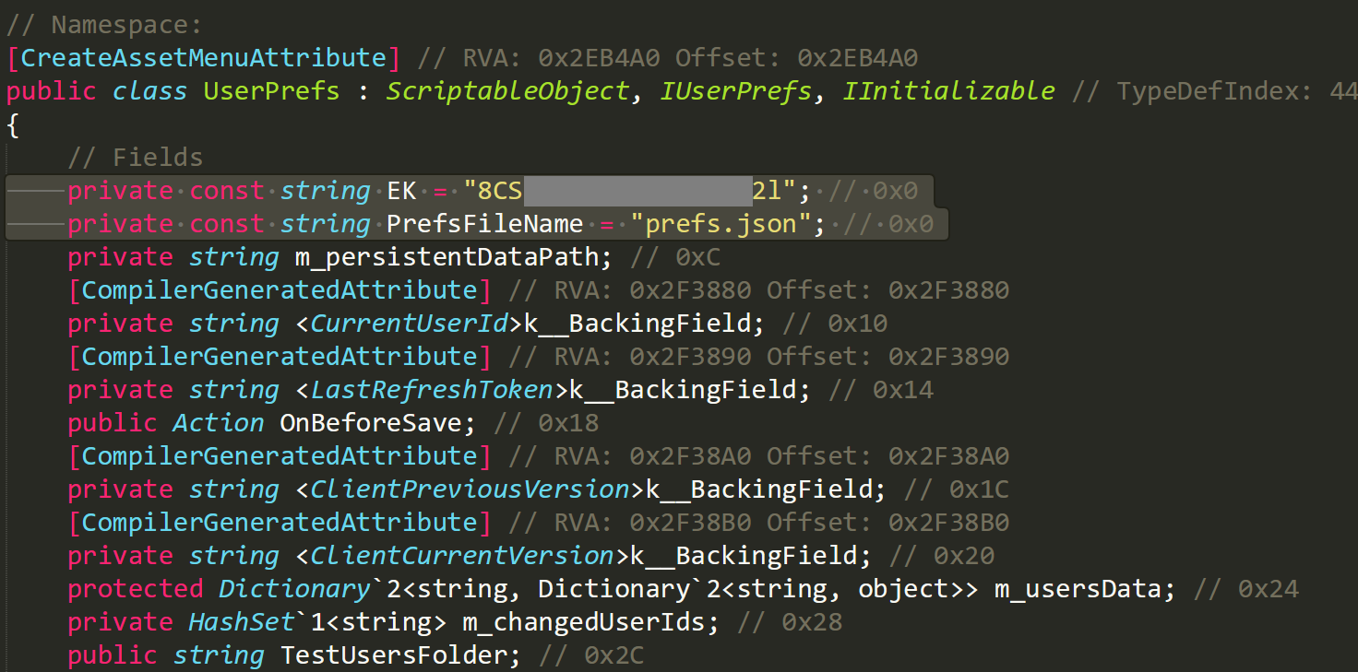
Task: Click the gray redacted block in EK value
Action: coord(637,191)
